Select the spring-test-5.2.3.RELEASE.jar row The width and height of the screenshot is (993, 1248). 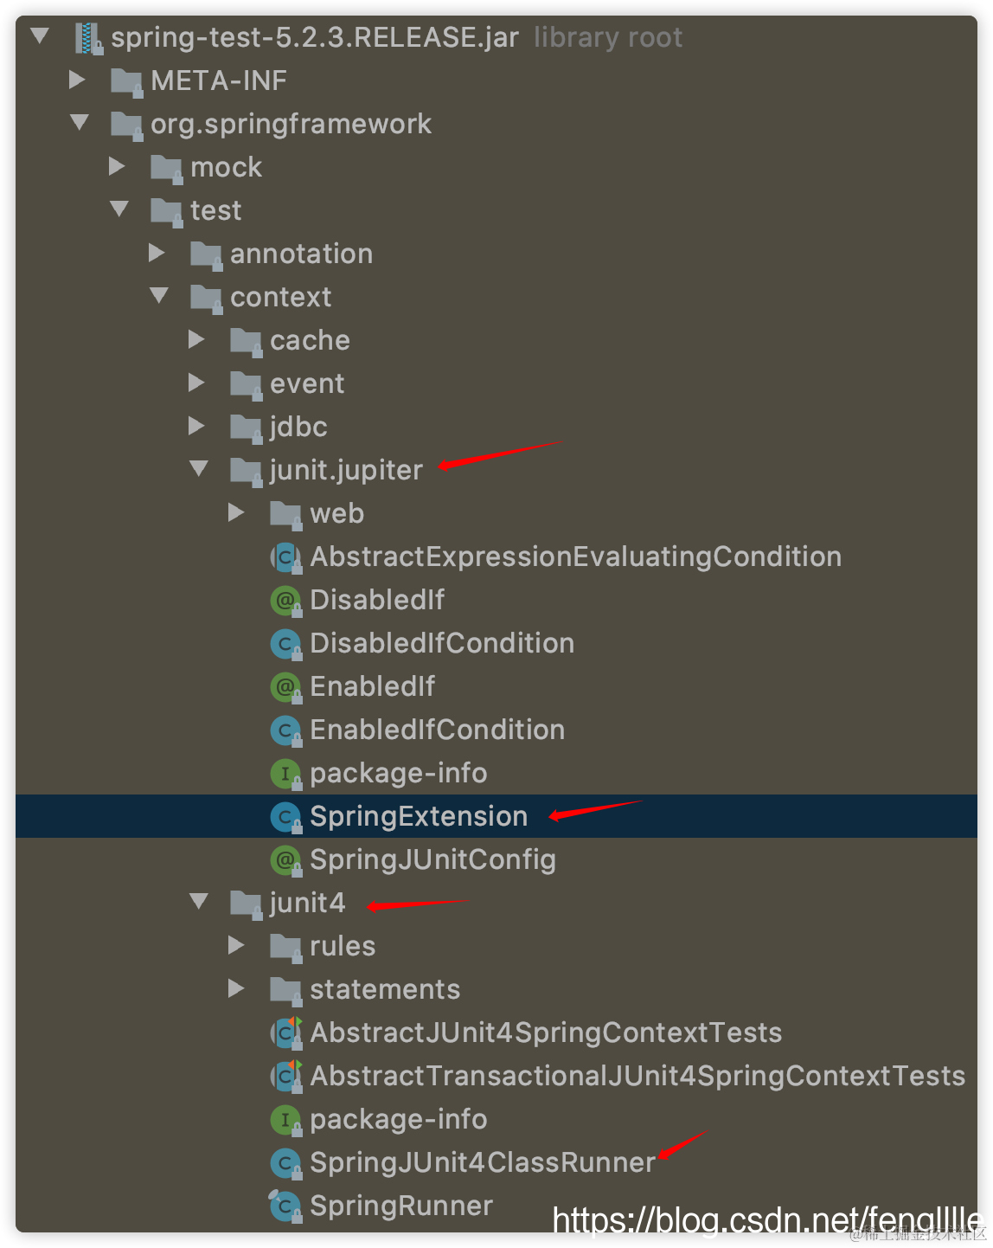497,37
